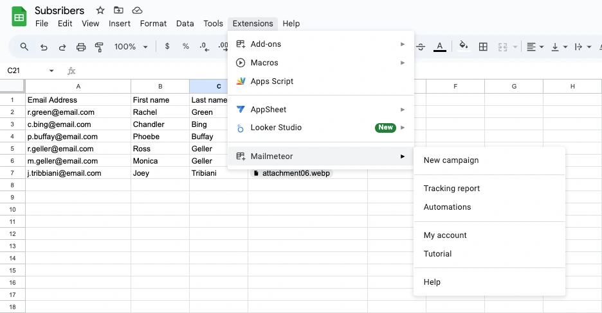The image size is (602, 313).
Task: Open the Tools menu
Action: tap(213, 24)
